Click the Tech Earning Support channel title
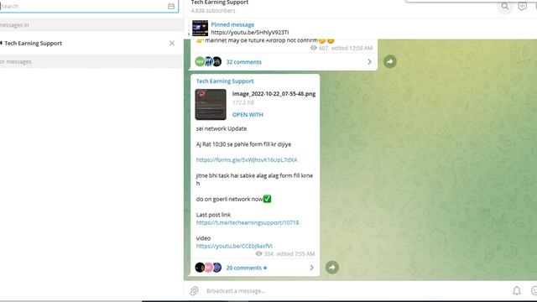Viewport: 537px width, 302px height. [x=220, y=3]
